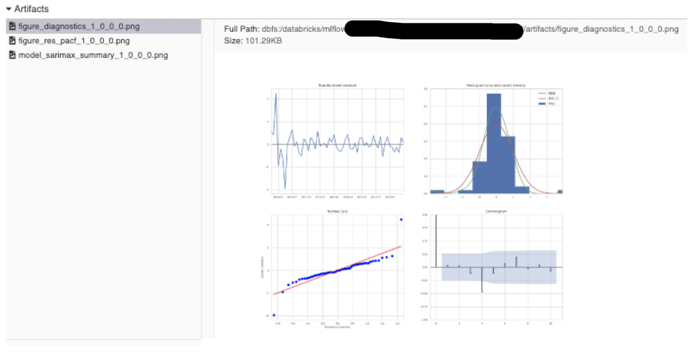Click the Standardized residual line plot
This screenshot has width=695, height=352.
337,144
